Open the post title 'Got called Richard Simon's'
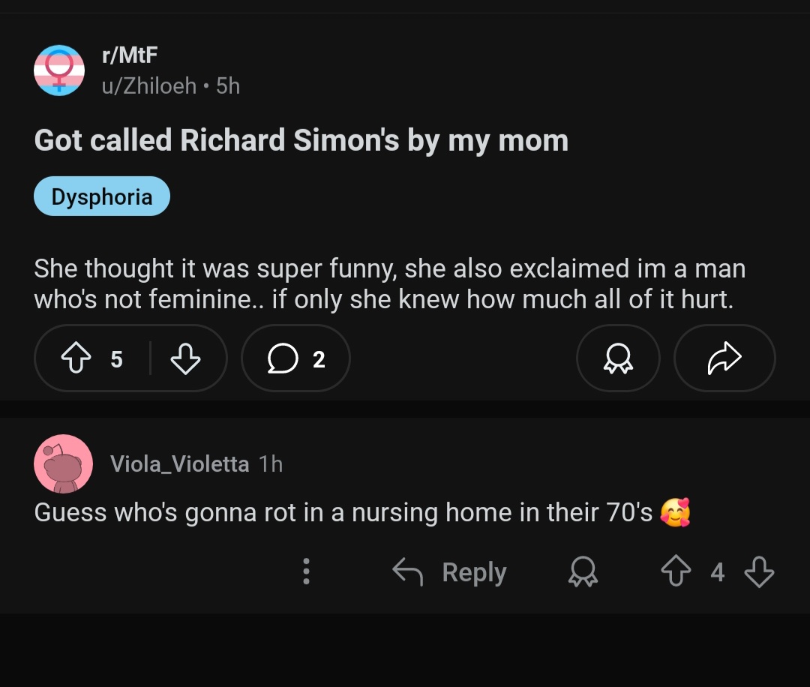The image size is (810, 687). [301, 140]
